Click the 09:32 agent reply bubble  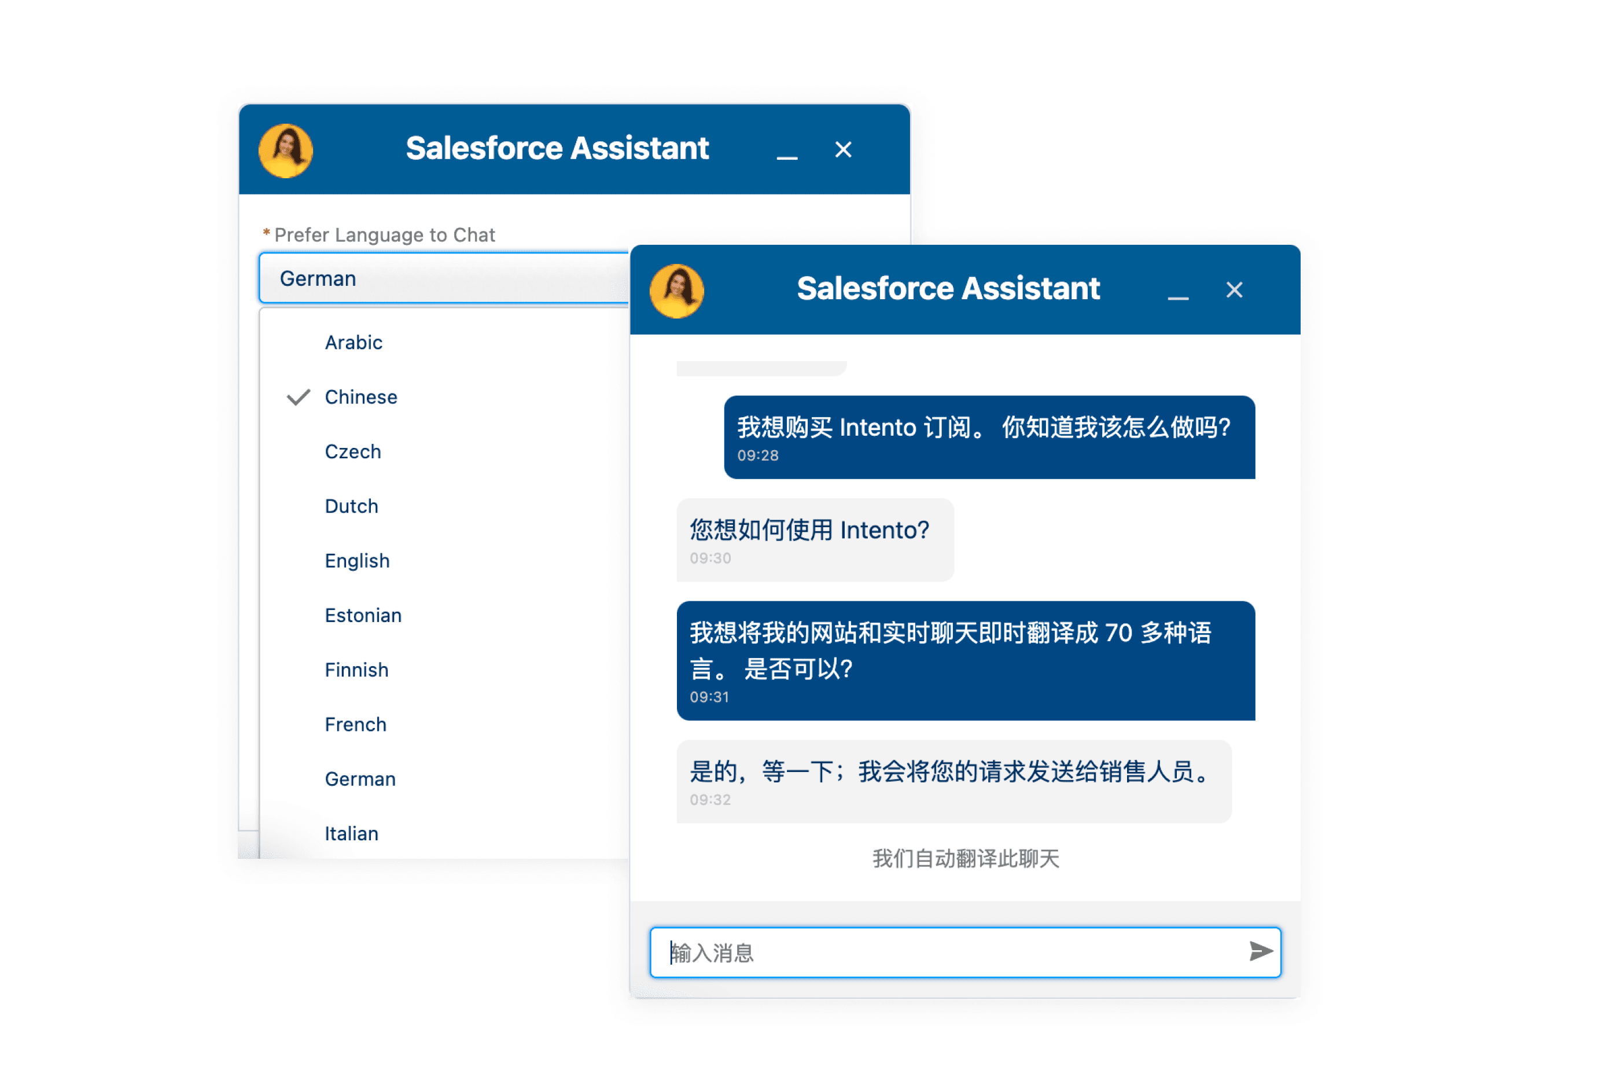coord(953,781)
